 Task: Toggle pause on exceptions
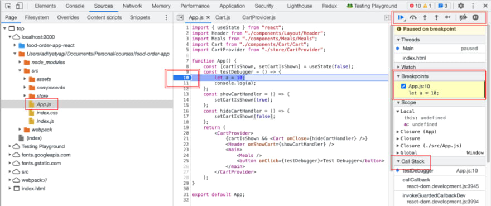(475, 17)
